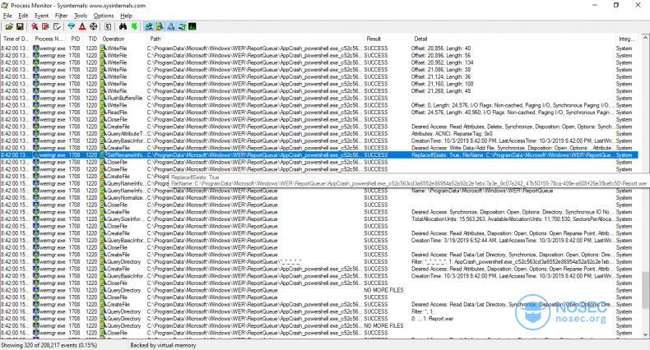This screenshot has height=350, width=650.
Task: Click the QueryNormalize... operation cell
Action: [x=123, y=197]
